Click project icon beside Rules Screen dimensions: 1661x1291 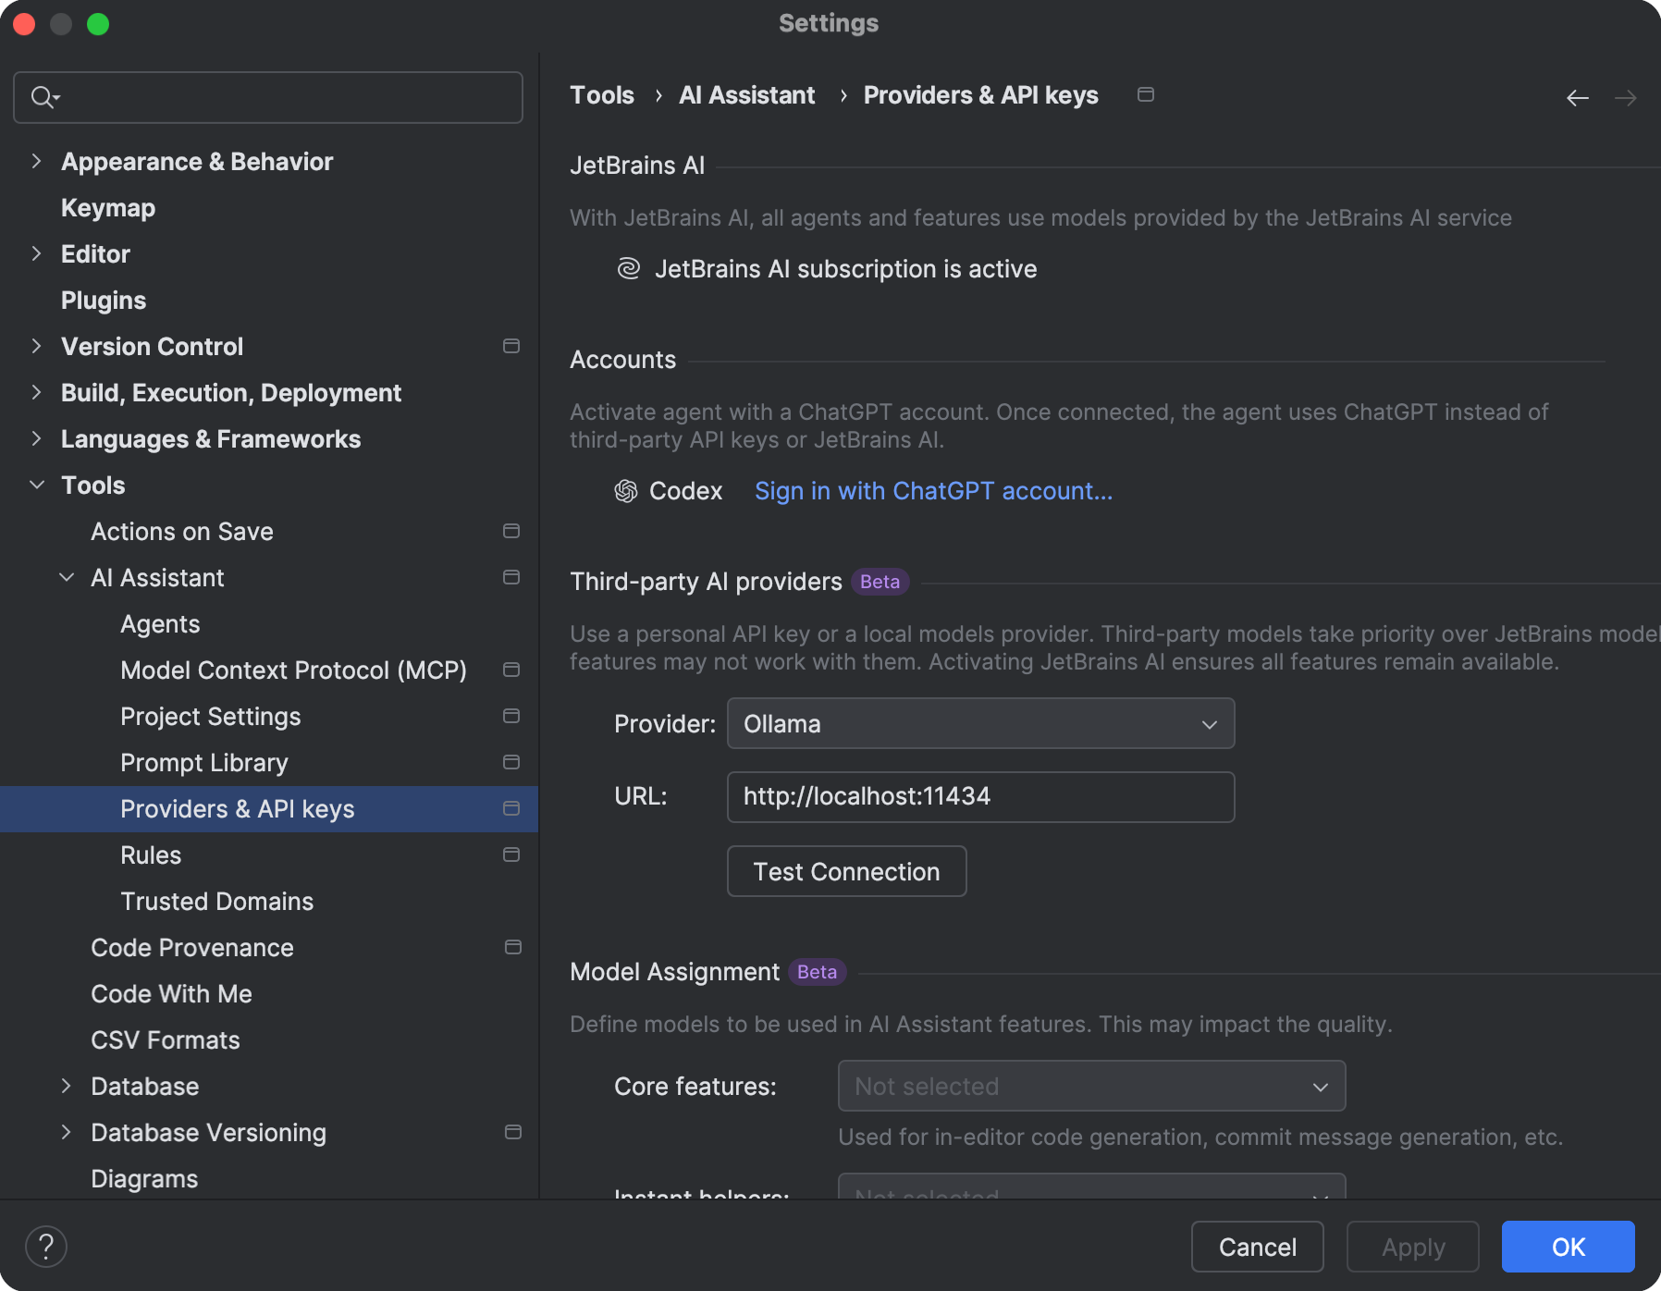(511, 855)
